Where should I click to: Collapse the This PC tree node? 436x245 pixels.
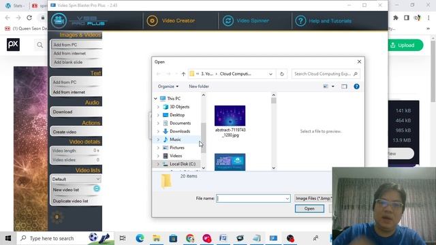coord(155,99)
